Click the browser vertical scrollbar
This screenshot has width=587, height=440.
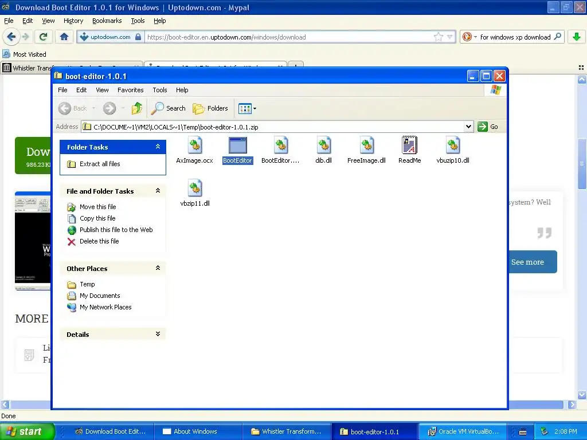pos(582,164)
